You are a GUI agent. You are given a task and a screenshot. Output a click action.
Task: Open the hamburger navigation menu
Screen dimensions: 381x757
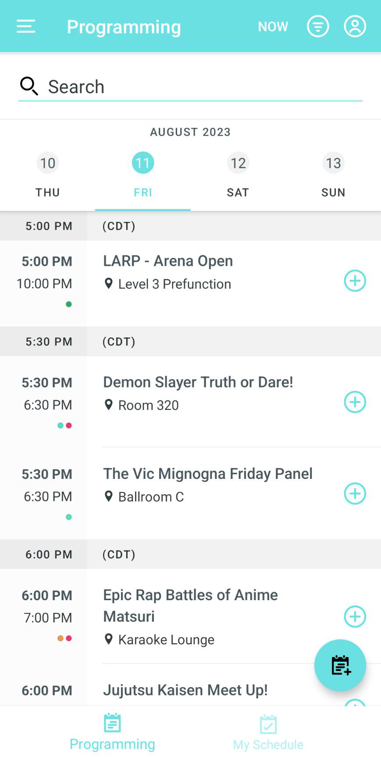pos(26,26)
